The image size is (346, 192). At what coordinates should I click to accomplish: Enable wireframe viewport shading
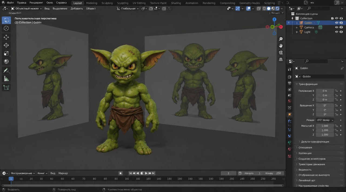coord(264,9)
